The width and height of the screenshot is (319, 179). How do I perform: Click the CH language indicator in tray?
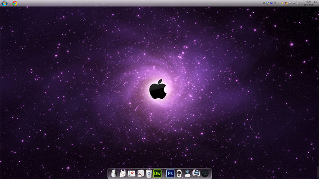[x=264, y=3]
